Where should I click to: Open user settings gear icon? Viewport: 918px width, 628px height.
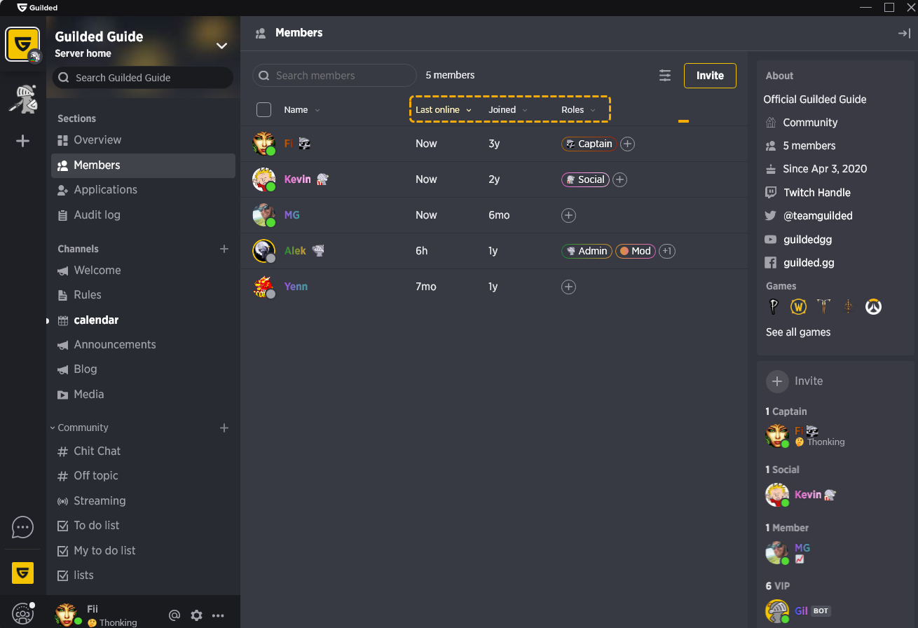pyautogui.click(x=196, y=615)
